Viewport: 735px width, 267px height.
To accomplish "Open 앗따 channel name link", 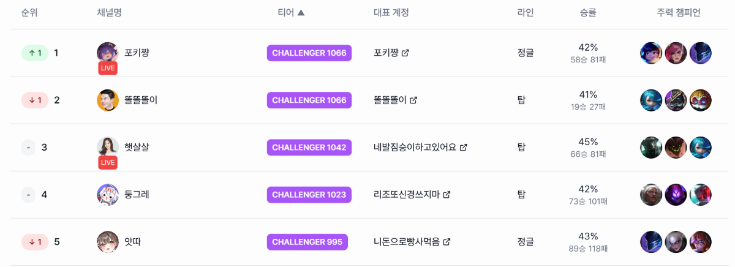I will click(133, 242).
